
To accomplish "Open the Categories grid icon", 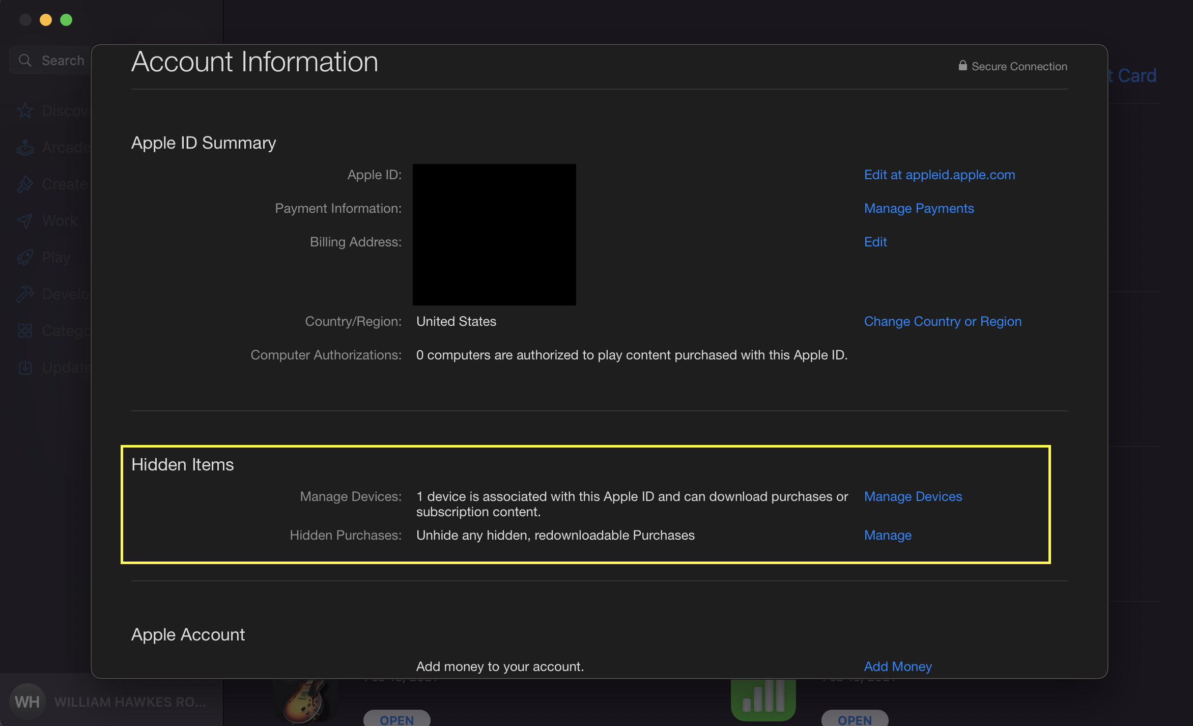I will 25,331.
